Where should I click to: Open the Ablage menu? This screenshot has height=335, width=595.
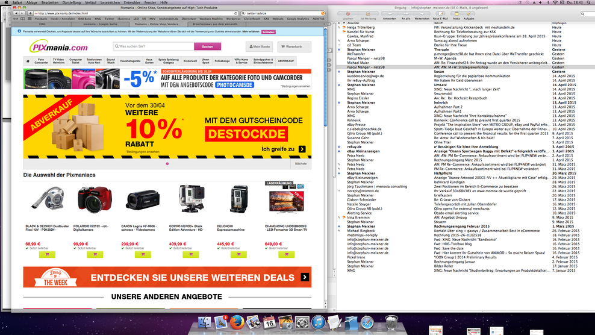point(31,2)
